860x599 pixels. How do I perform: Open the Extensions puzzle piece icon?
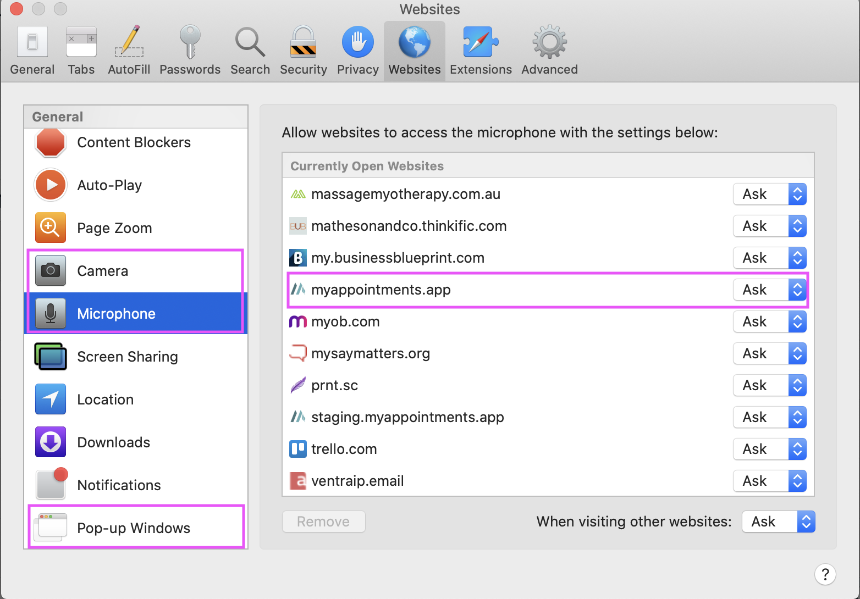click(480, 43)
